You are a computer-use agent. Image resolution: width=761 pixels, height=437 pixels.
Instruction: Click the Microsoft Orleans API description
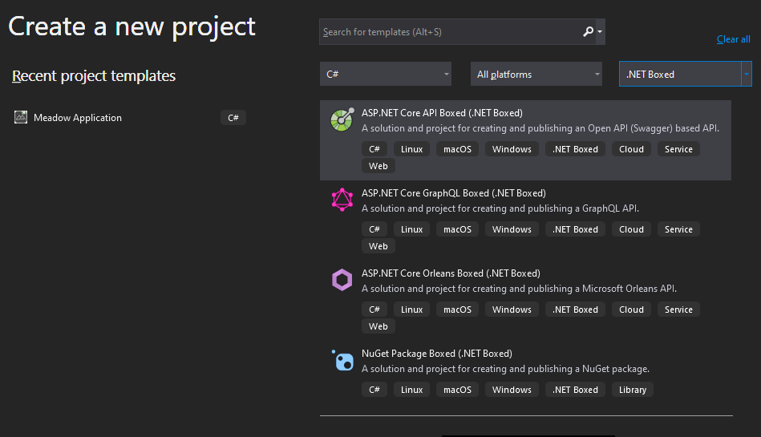point(519,289)
